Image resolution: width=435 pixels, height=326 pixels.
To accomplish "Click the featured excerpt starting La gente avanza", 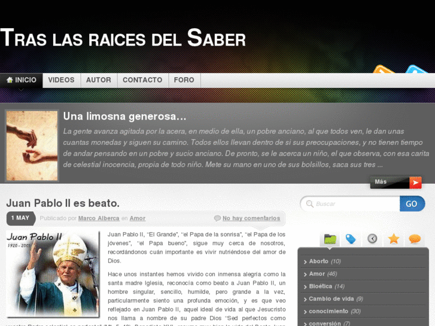I will pyautogui.click(x=246, y=148).
